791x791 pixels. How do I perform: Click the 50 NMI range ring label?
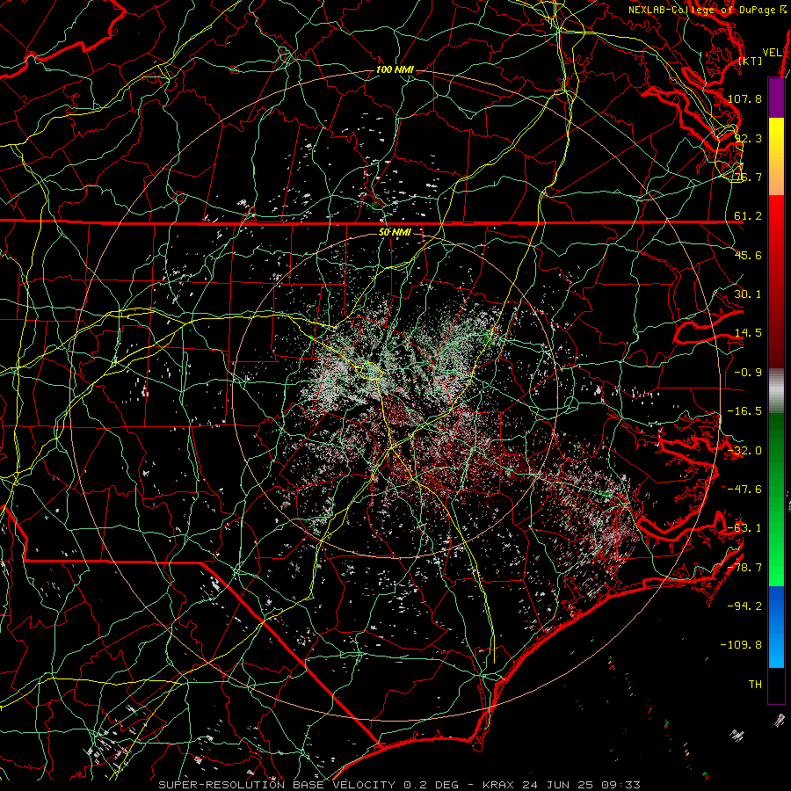tap(395, 233)
